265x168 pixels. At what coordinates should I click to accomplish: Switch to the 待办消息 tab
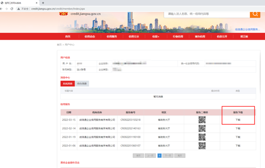coord(82,84)
